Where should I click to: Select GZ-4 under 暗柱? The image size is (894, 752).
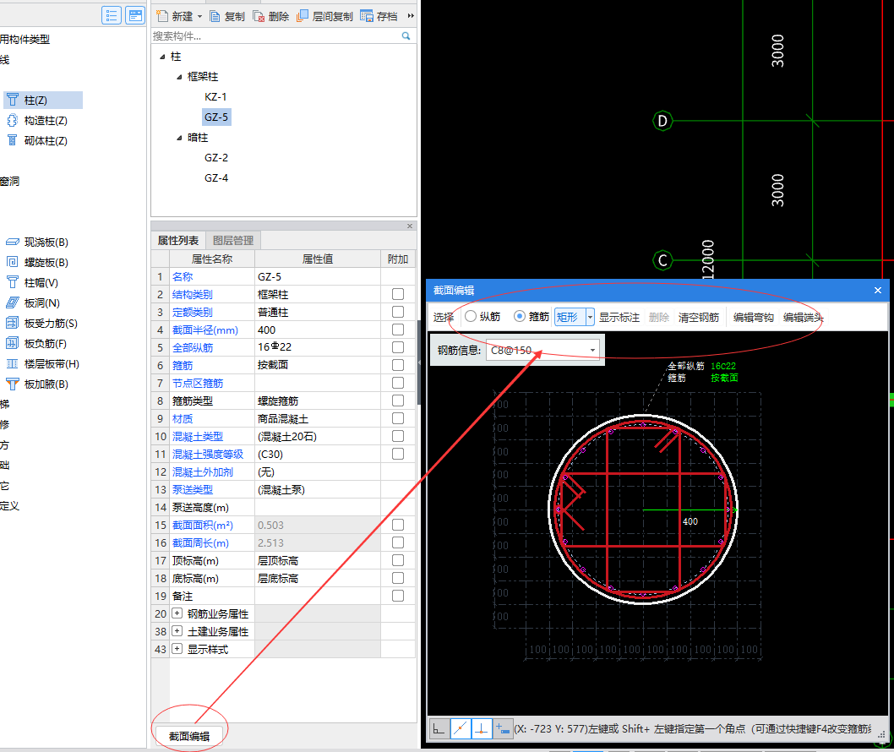(x=216, y=178)
